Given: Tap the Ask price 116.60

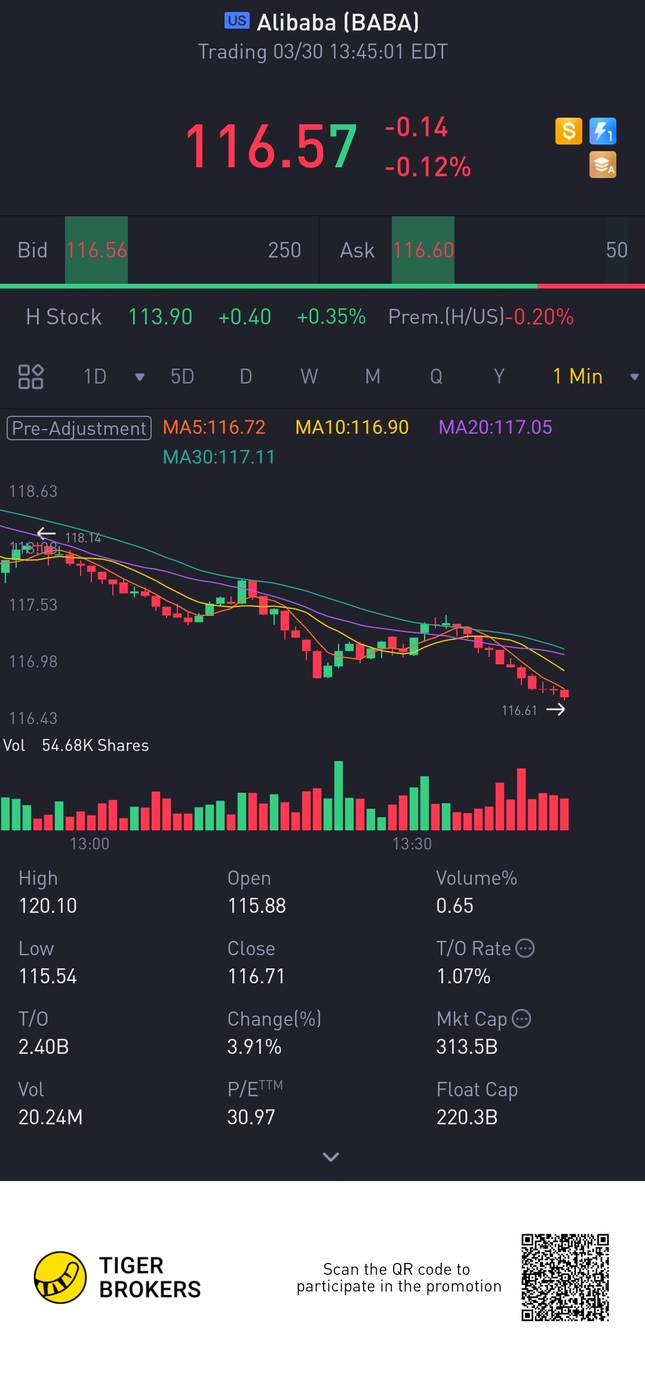Looking at the screenshot, I should click(x=423, y=250).
